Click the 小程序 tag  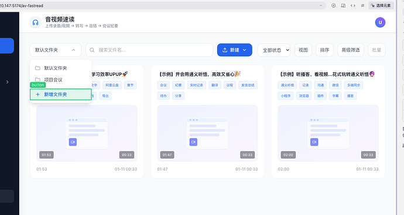point(286,96)
